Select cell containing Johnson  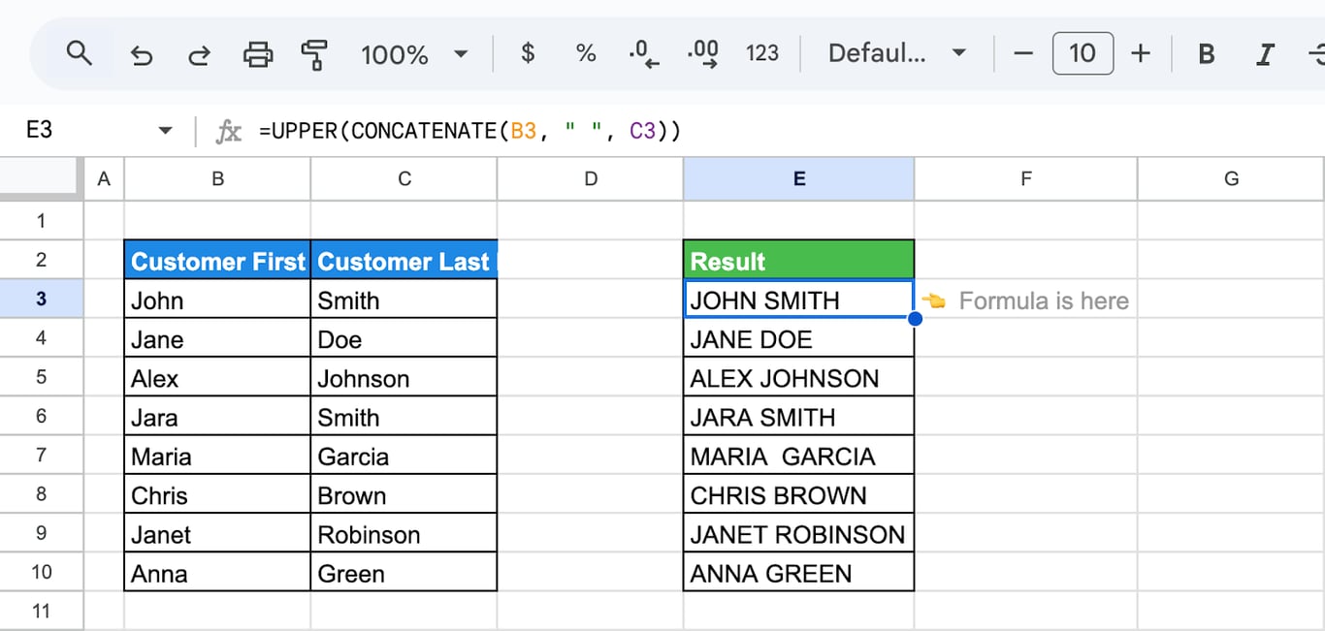pos(404,377)
